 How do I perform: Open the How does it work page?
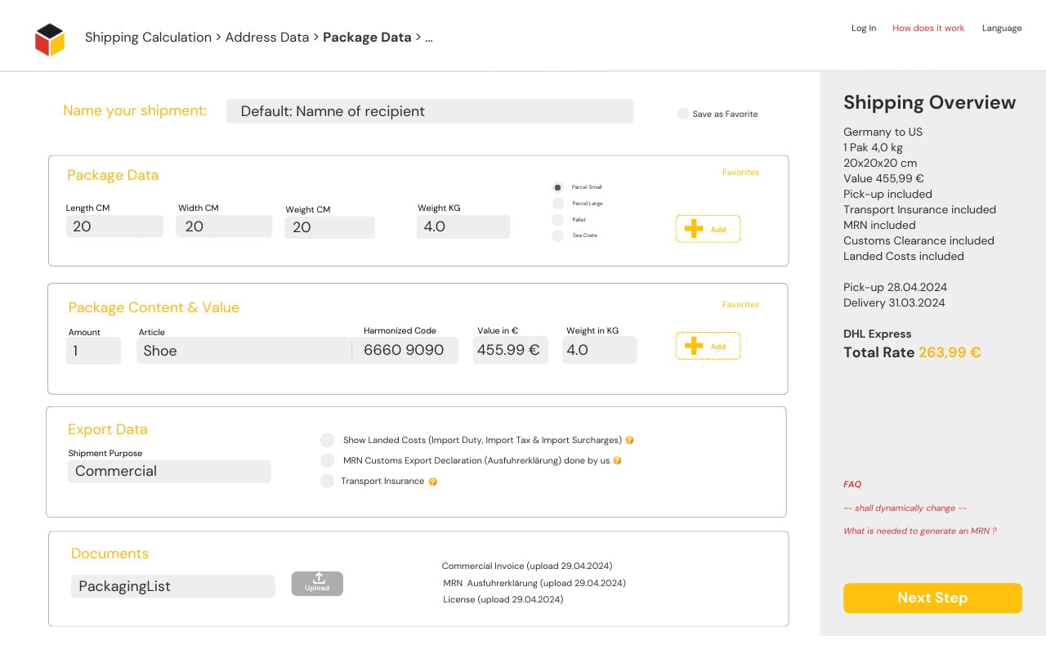click(x=928, y=29)
